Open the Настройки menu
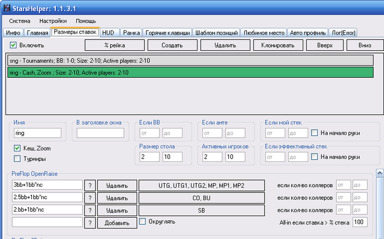 (53, 21)
